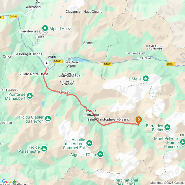Screen dimensions: 185x185
Task: Select the orange route end marker D
Action: point(138,121)
